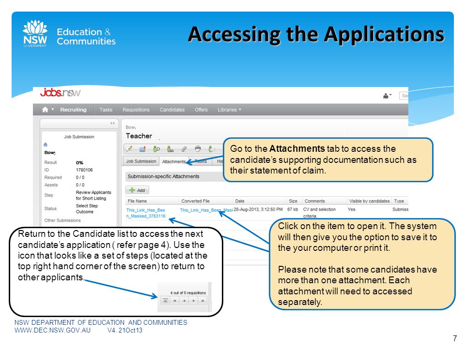This screenshot has width=465, height=348.
Task: Click the paperclip attach icon in toolbar
Action: 184,149
